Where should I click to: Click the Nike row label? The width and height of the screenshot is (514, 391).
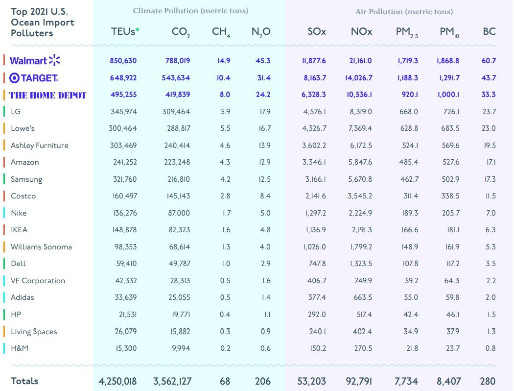(19, 213)
